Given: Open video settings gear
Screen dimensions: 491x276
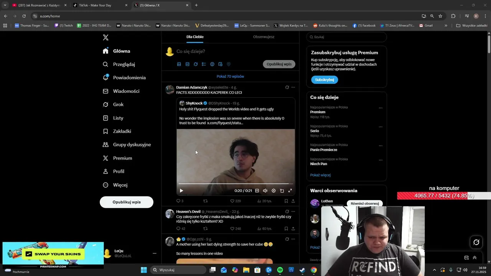Looking at the screenshot, I should click(274, 191).
